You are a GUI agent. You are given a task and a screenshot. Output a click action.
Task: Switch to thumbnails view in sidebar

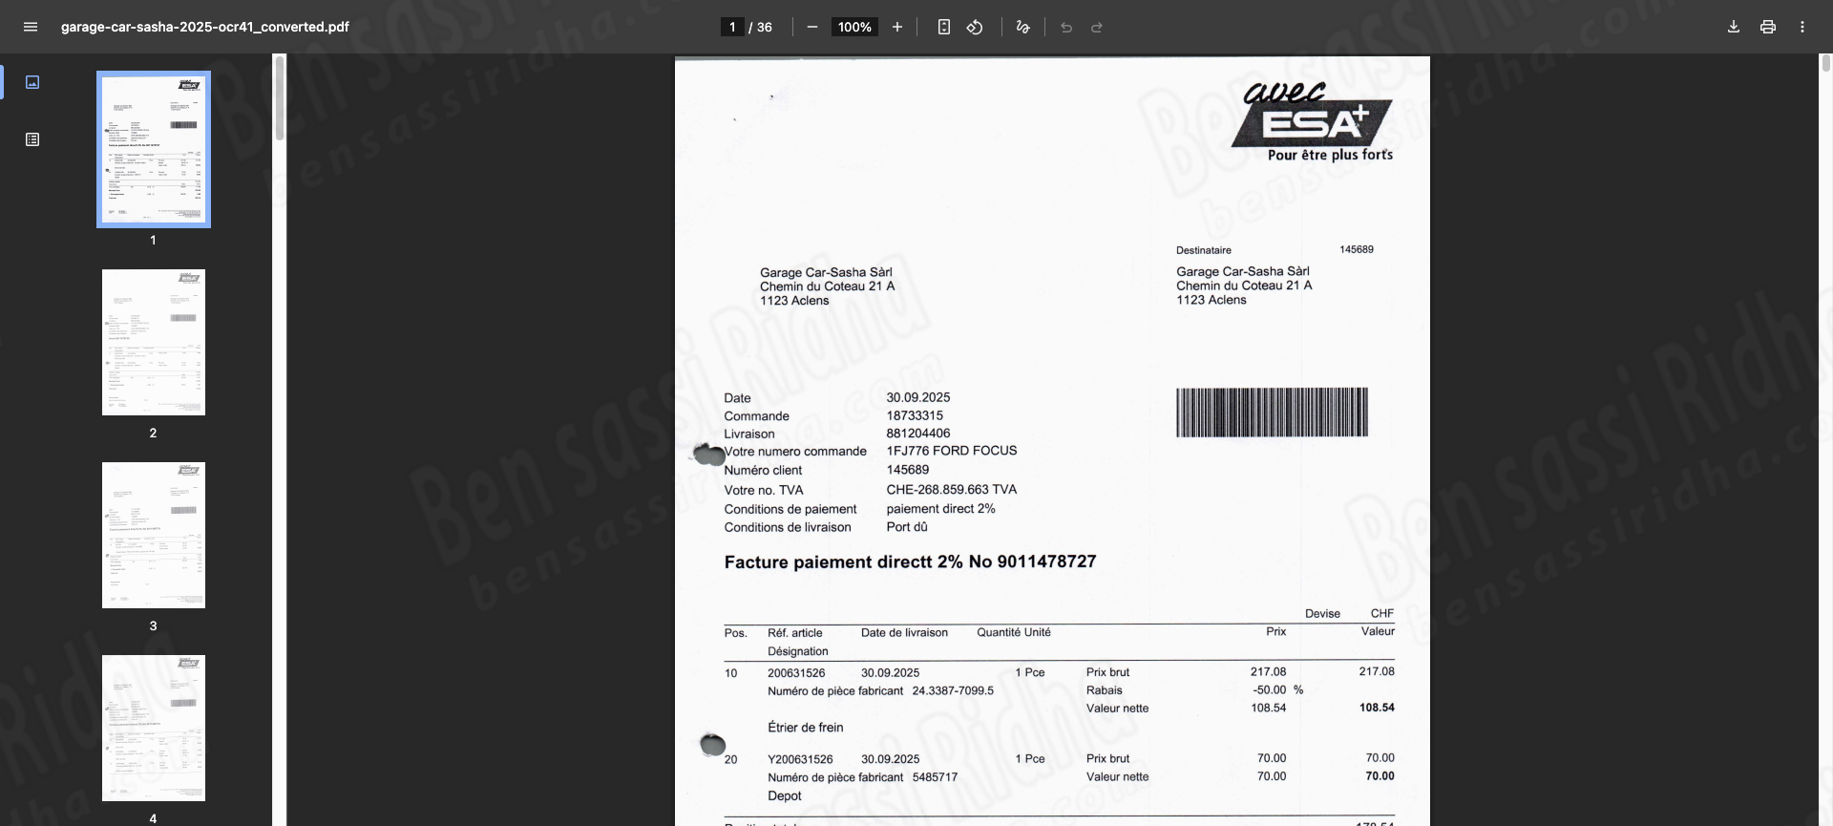coord(32,82)
